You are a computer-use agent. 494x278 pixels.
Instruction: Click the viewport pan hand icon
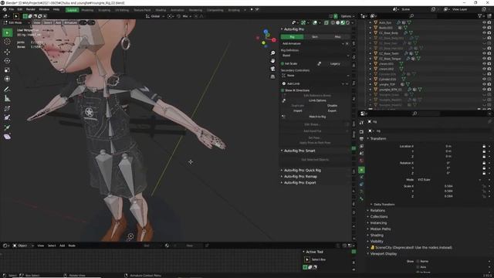point(272,60)
